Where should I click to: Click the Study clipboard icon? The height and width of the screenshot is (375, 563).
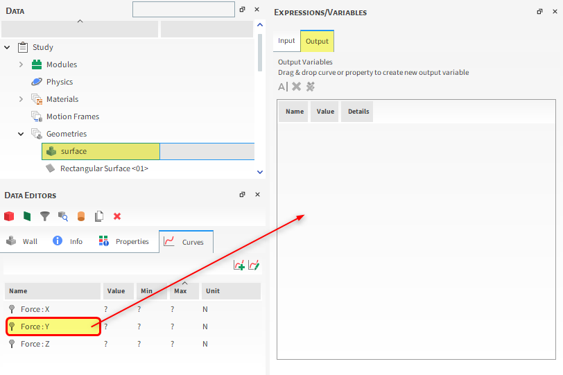coord(23,47)
